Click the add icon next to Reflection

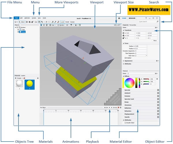(x=158, y=108)
